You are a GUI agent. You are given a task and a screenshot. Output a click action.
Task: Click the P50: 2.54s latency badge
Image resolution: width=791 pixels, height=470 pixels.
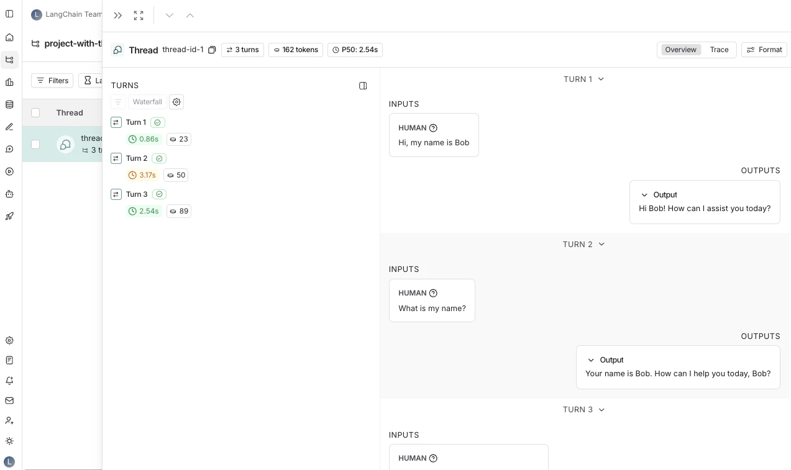[x=355, y=50]
